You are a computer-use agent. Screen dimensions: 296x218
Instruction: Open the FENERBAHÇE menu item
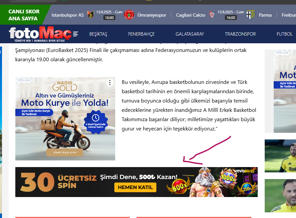[x=141, y=34]
